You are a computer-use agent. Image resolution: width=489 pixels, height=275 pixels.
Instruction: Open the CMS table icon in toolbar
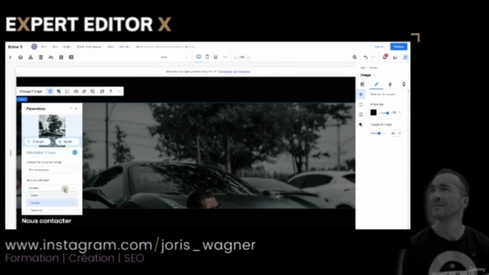tap(71, 57)
